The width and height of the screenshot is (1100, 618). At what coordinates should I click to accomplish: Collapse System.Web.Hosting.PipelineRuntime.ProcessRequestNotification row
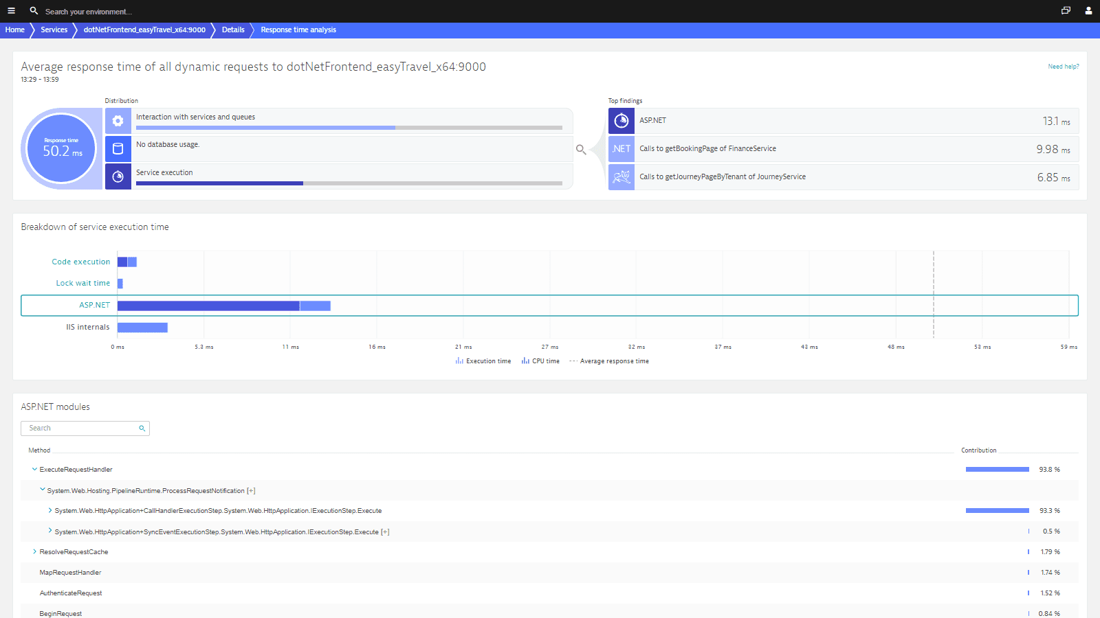pyautogui.click(x=43, y=490)
